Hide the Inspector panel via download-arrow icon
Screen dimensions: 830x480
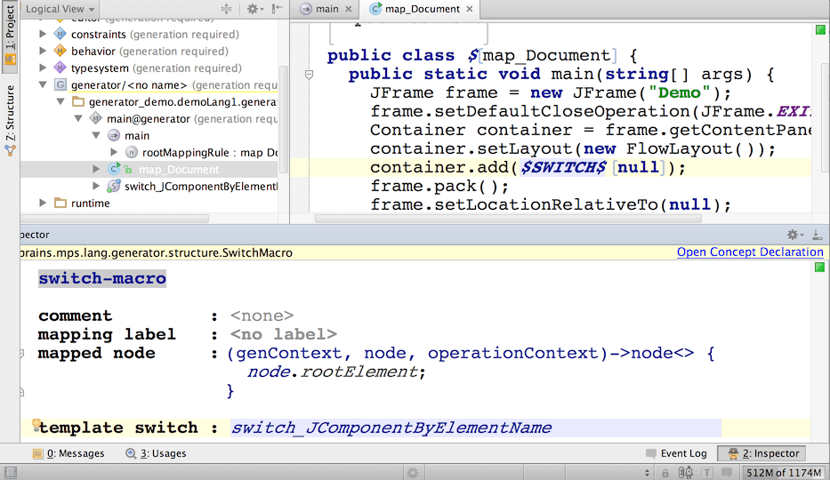pos(818,235)
